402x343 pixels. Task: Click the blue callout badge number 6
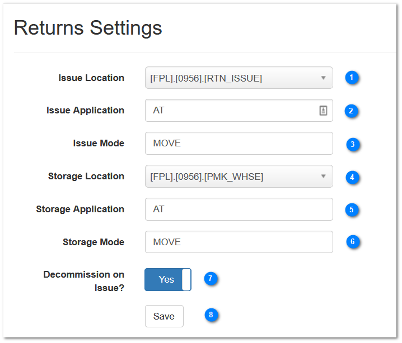pyautogui.click(x=353, y=241)
